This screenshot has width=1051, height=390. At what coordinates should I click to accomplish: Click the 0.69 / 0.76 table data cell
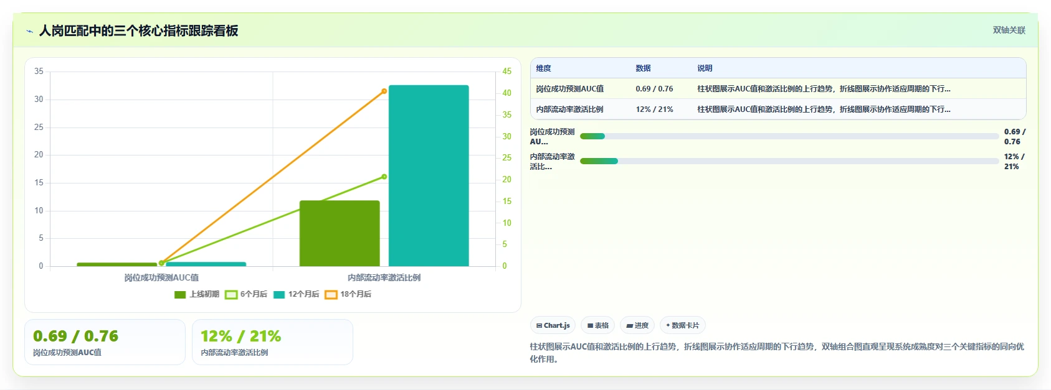[654, 89]
